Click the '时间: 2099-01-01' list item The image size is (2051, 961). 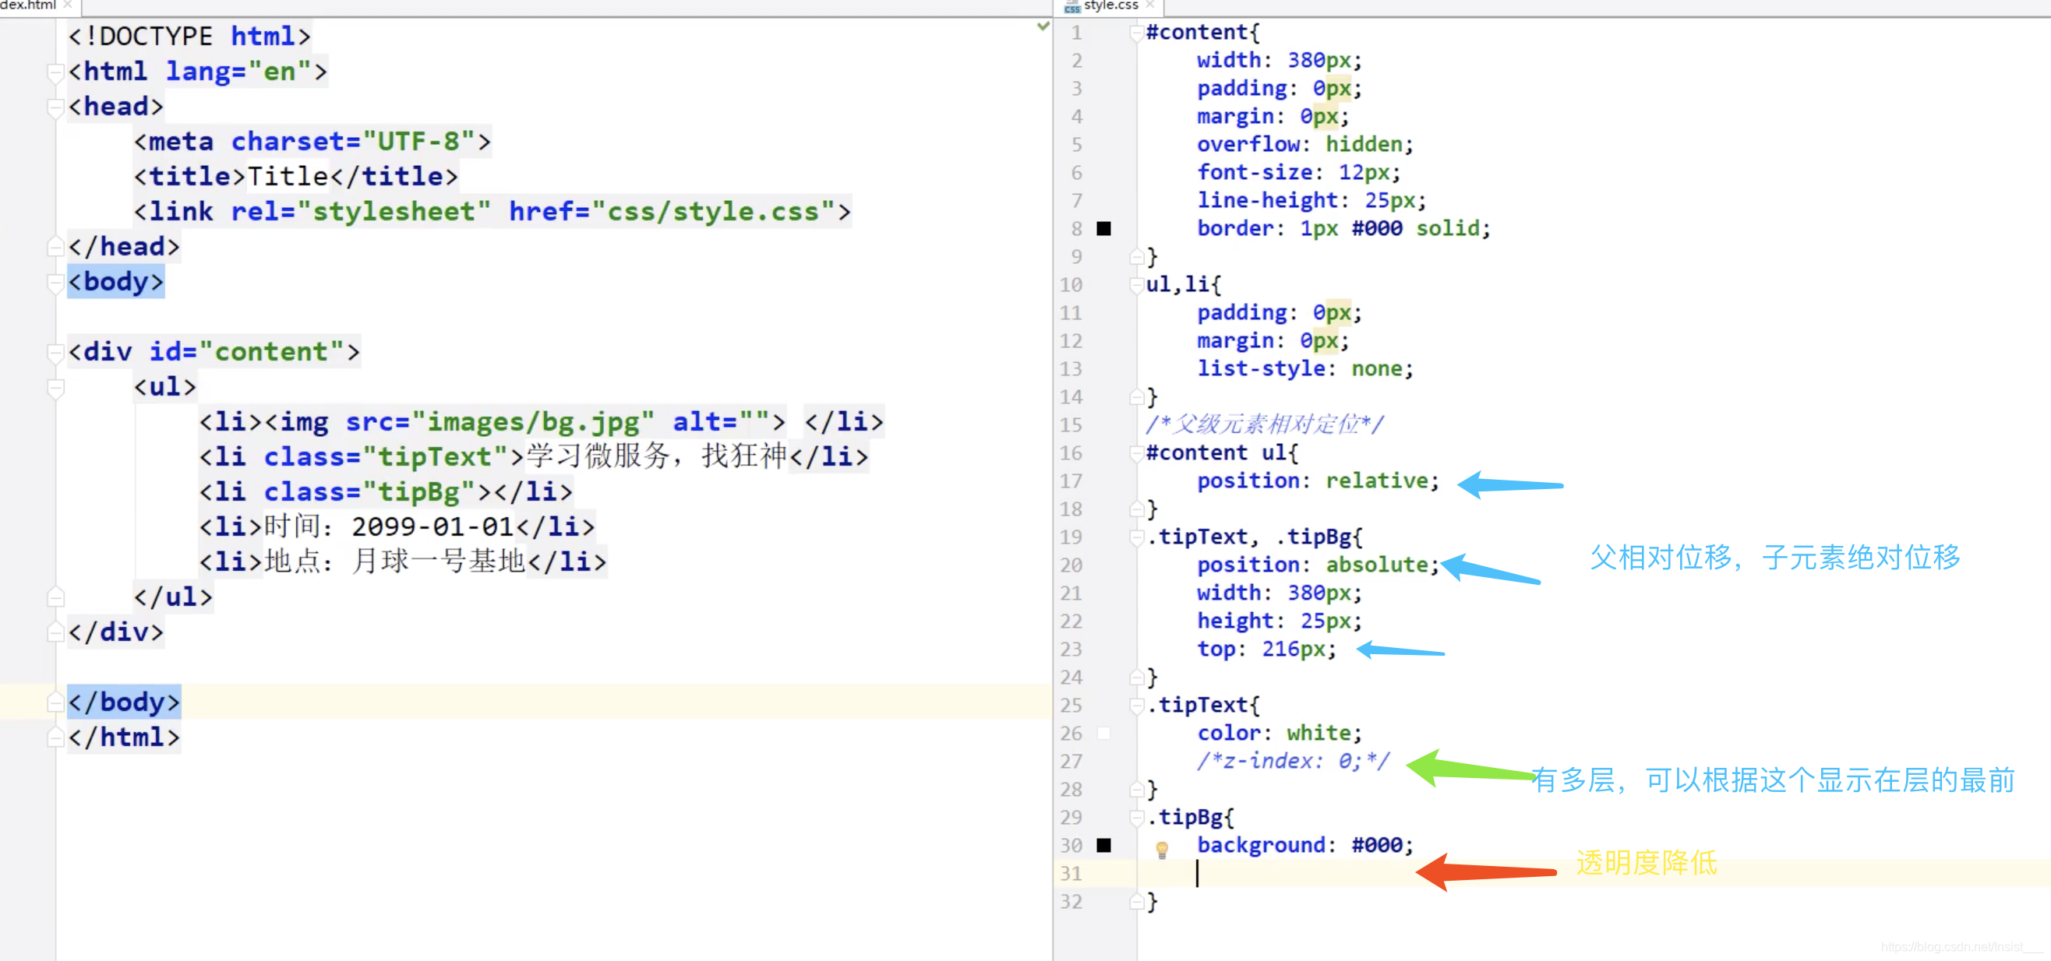(397, 526)
